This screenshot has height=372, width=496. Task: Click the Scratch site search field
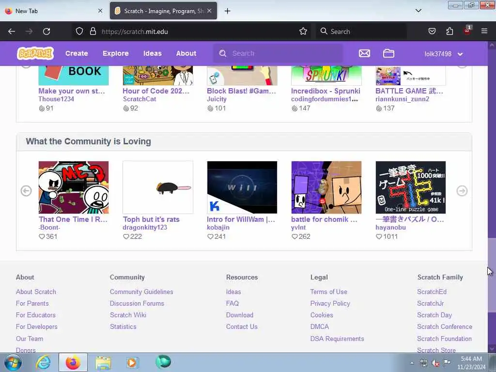(278, 53)
